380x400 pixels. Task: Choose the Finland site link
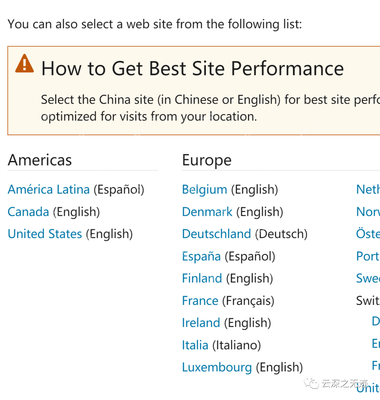(x=202, y=279)
